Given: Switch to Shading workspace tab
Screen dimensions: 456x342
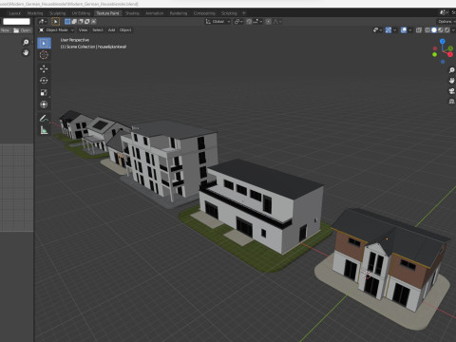Looking at the screenshot, I should (x=132, y=13).
